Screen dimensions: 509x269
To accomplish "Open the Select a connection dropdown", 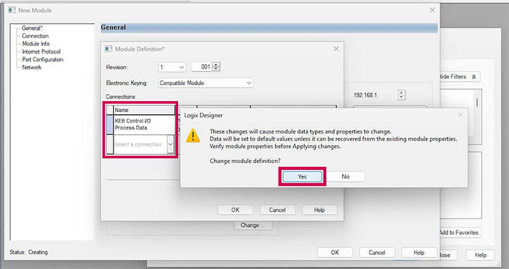I will [171, 144].
